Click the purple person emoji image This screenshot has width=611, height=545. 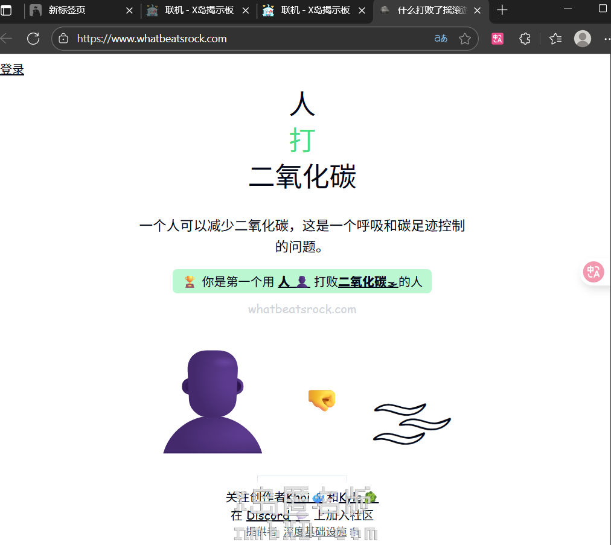[x=213, y=401]
